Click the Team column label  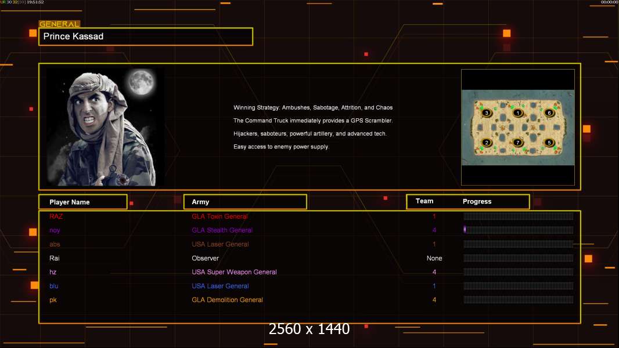click(424, 201)
